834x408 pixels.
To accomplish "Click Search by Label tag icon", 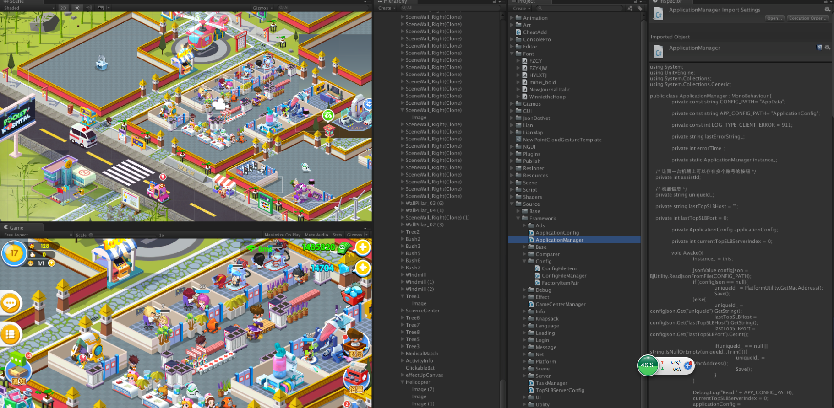I will (640, 8).
